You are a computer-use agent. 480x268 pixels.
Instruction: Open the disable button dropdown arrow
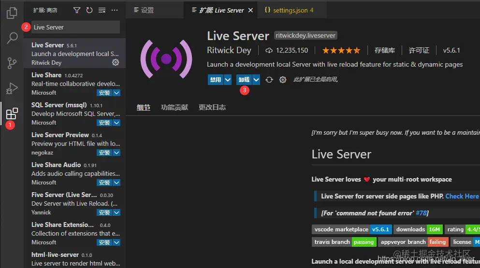click(x=228, y=80)
